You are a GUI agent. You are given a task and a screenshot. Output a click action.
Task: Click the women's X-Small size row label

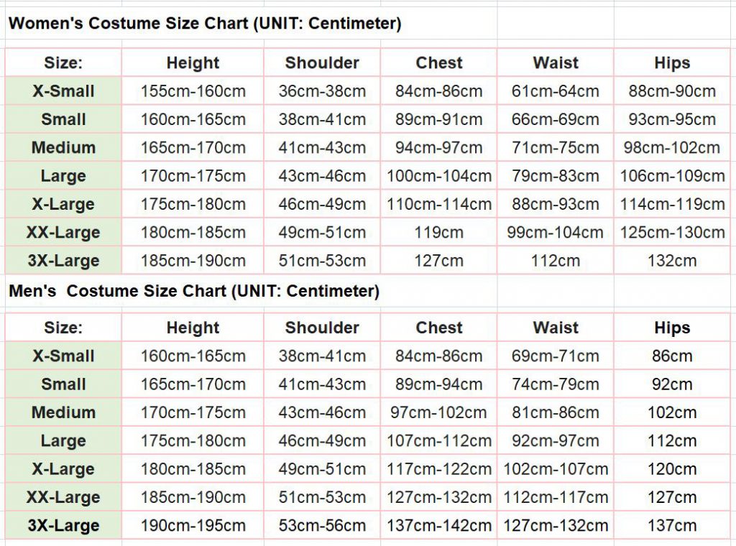pyautogui.click(x=63, y=91)
